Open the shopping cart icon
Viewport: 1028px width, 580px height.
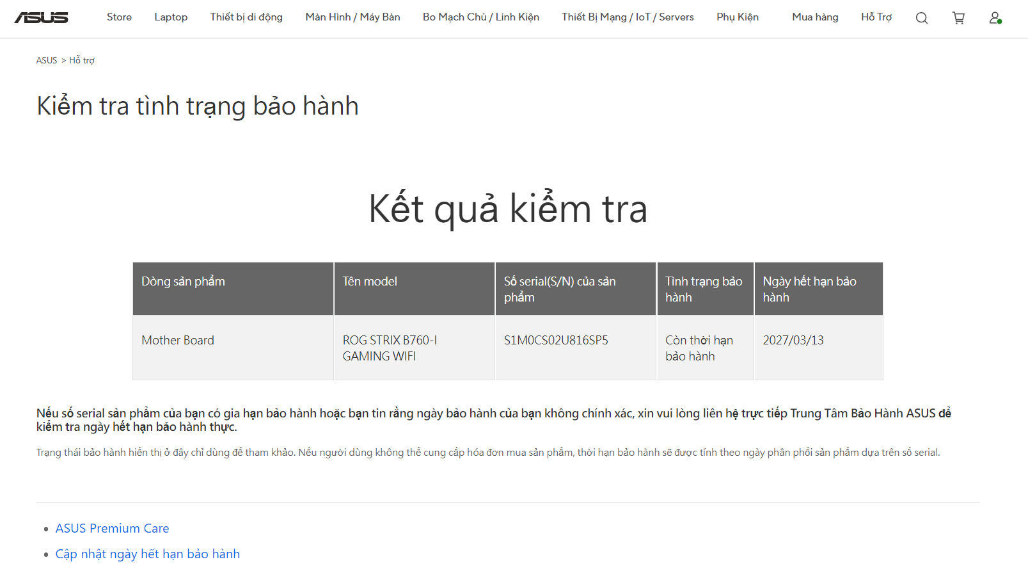[x=958, y=18]
